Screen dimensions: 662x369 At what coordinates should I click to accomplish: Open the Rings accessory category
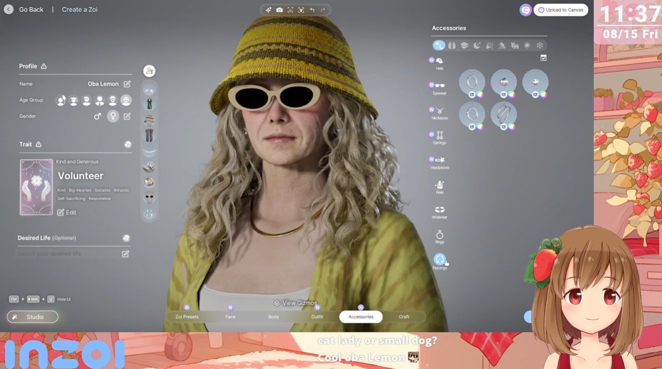pyautogui.click(x=439, y=237)
